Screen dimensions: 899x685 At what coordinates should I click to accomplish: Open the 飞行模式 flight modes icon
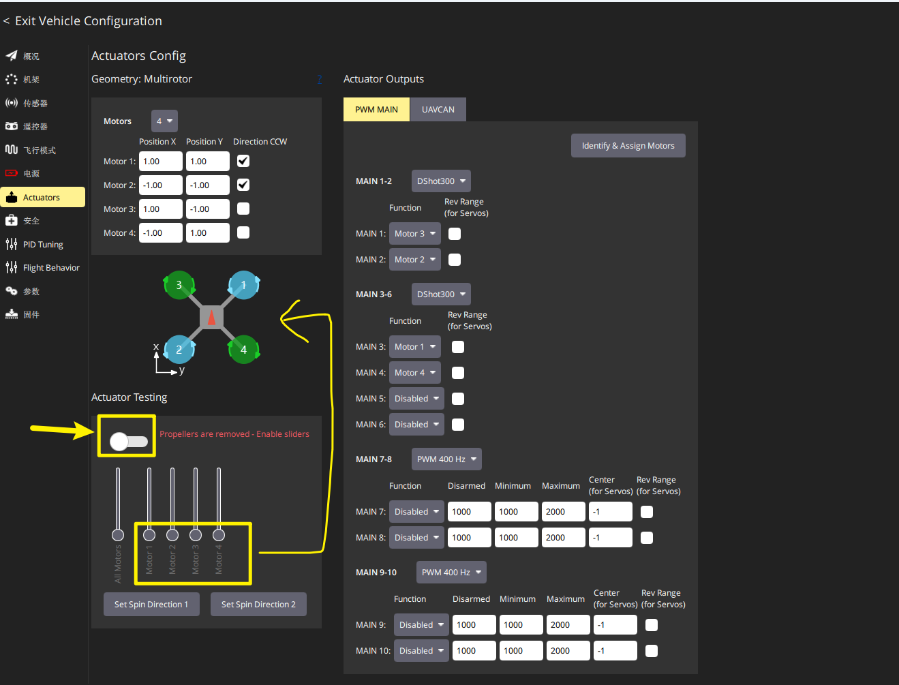[12, 150]
